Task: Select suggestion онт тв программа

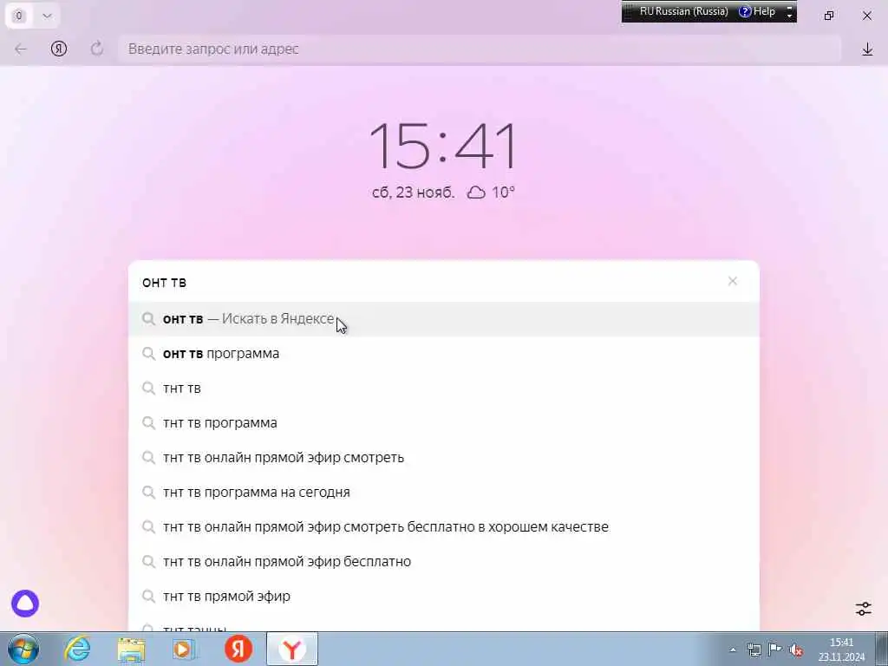Action: pos(444,354)
